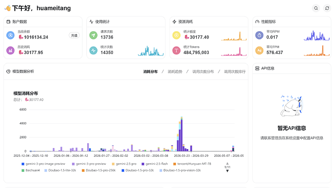The width and height of the screenshot is (336, 188).
Task: Switch to the 消耗分布 tab
Action: coord(150,72)
